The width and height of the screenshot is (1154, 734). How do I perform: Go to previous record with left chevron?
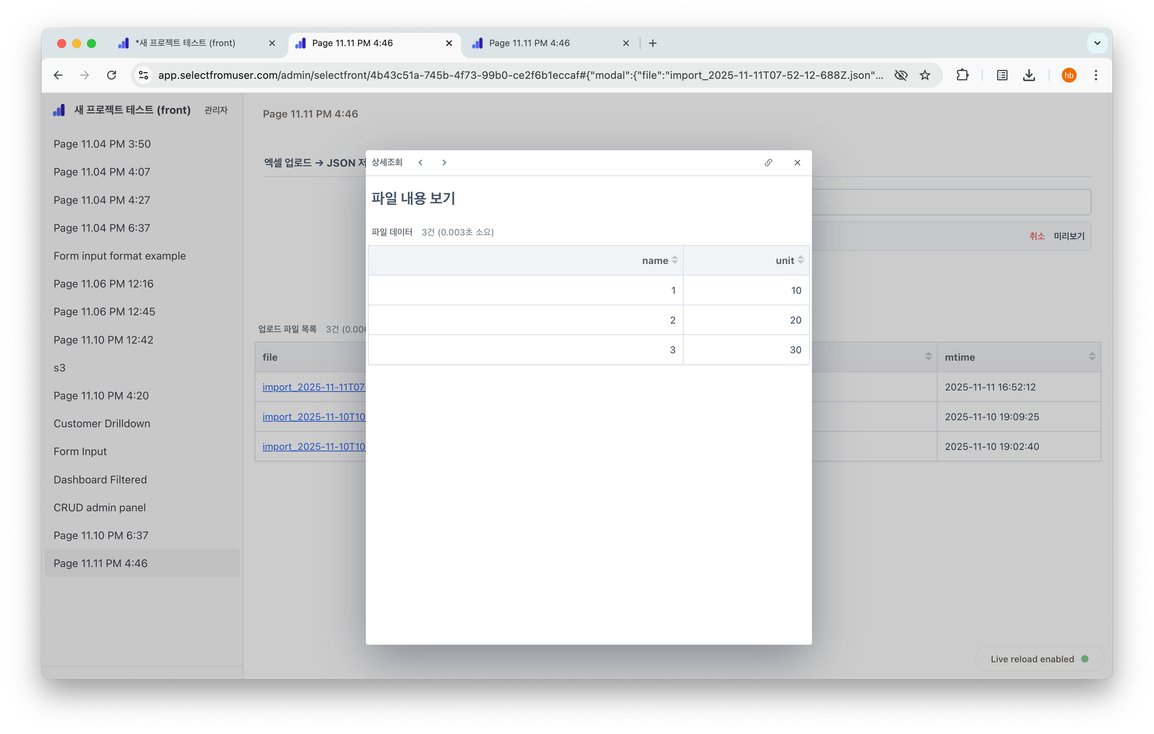[421, 163]
